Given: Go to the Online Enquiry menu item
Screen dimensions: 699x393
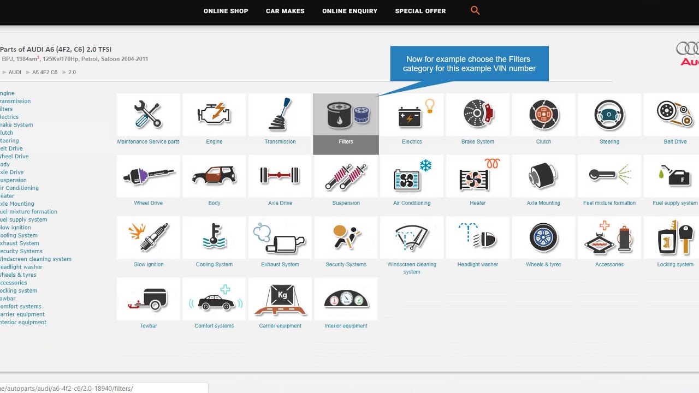Looking at the screenshot, I should (349, 11).
